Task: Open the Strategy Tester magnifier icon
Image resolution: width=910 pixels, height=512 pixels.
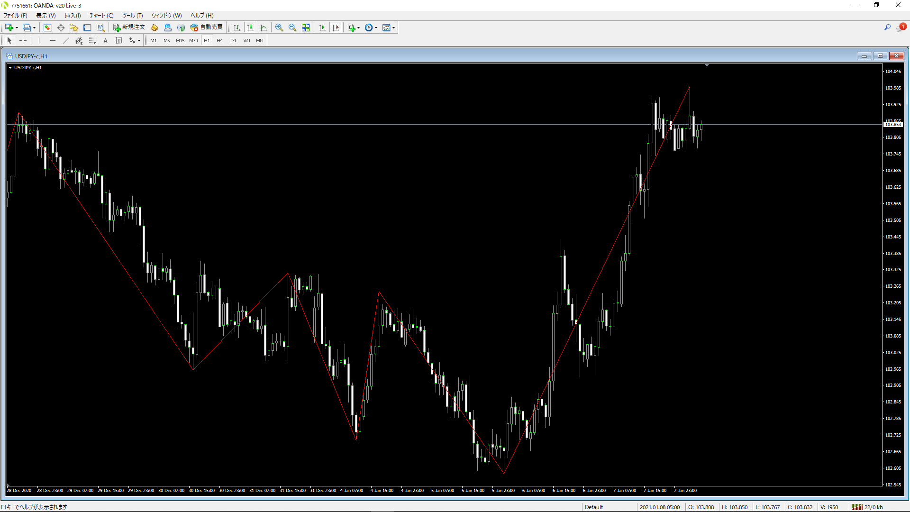Action: pyautogui.click(x=100, y=27)
